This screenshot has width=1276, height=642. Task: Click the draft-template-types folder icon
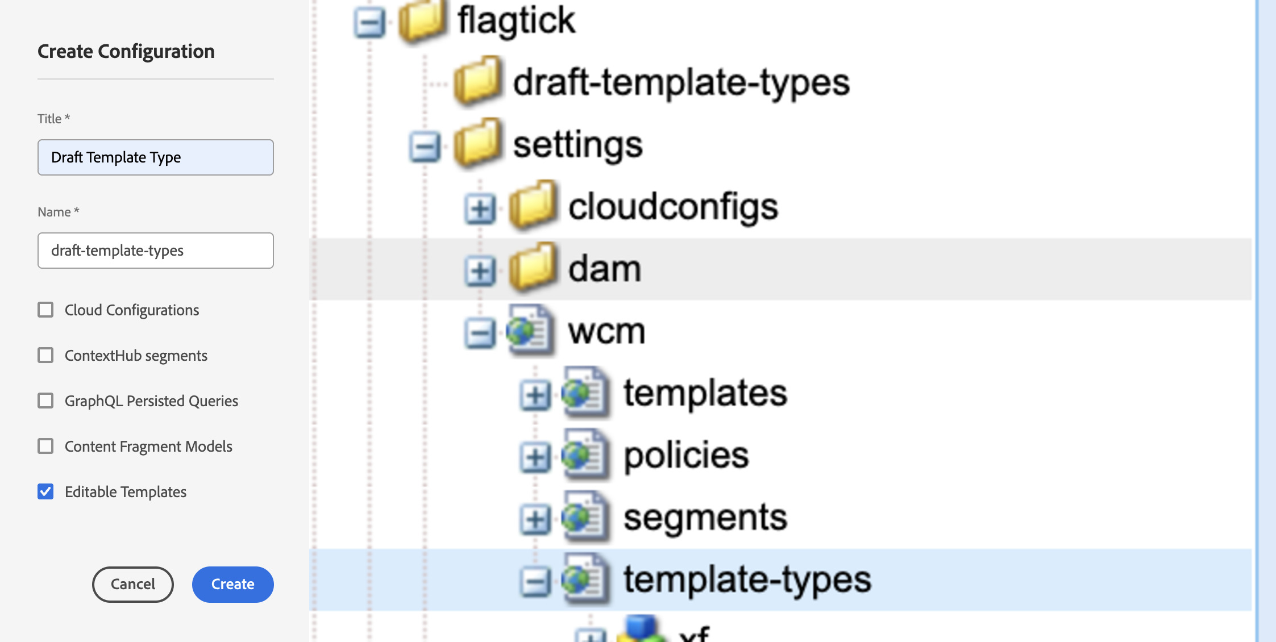pos(477,82)
